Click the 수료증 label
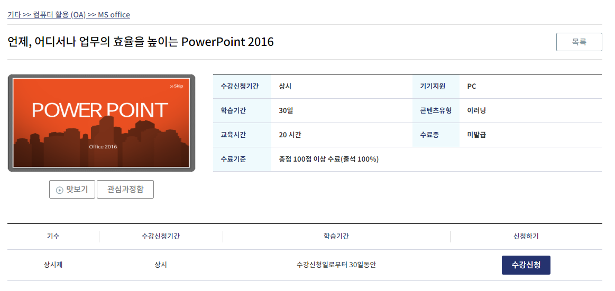 point(429,135)
